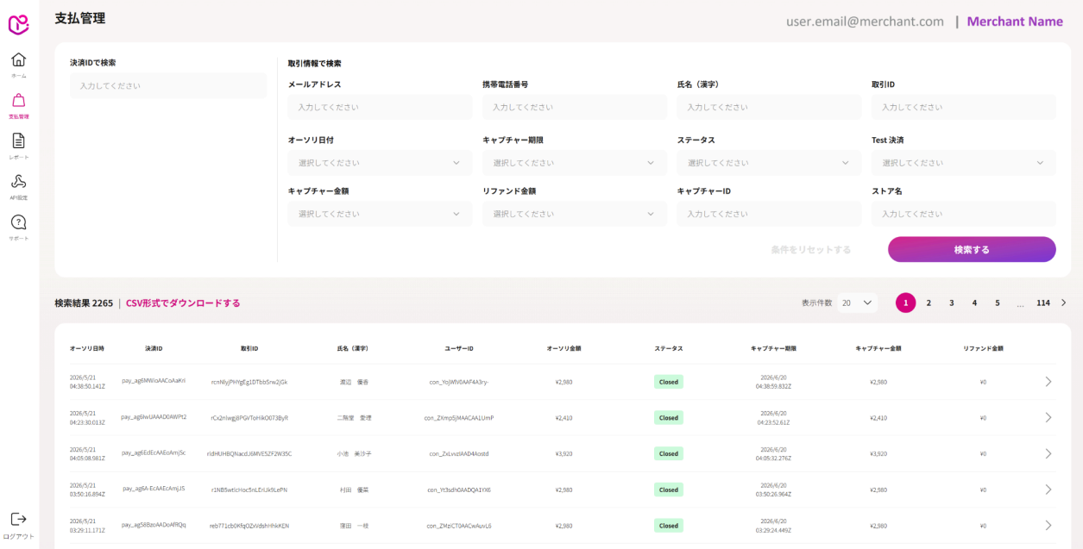The width and height of the screenshot is (1083, 549).
Task: Focus the 決済IDで検索 input field
Action: (168, 85)
